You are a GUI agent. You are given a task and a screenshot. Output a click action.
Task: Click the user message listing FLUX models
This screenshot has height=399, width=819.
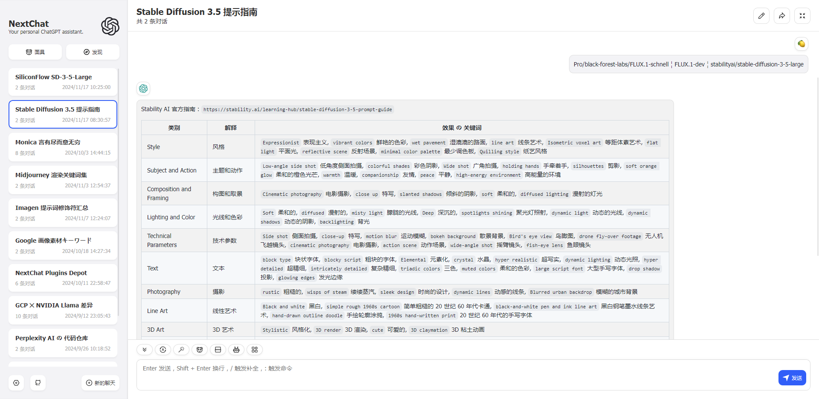click(688, 64)
